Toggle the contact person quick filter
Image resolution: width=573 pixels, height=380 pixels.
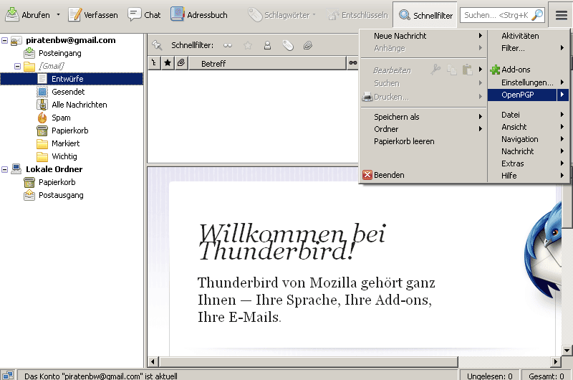point(267,46)
